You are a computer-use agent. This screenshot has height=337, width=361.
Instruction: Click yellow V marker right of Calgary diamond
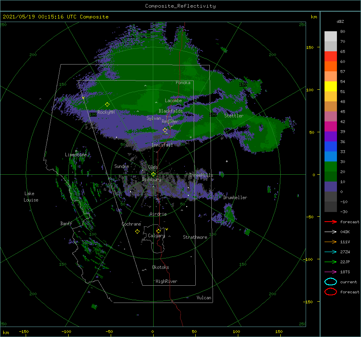point(167,229)
